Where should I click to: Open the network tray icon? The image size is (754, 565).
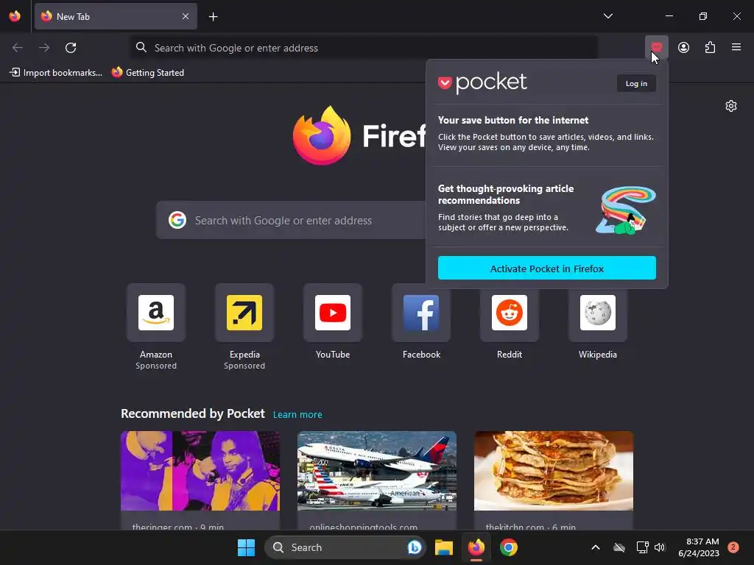[642, 547]
